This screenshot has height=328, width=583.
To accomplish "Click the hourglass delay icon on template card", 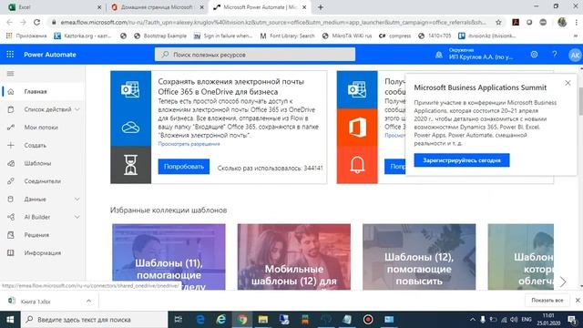I will pos(130,165).
